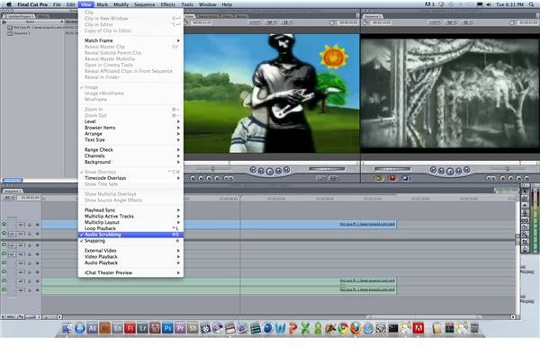Open Adobe Photoshop from the dock

(x=167, y=328)
